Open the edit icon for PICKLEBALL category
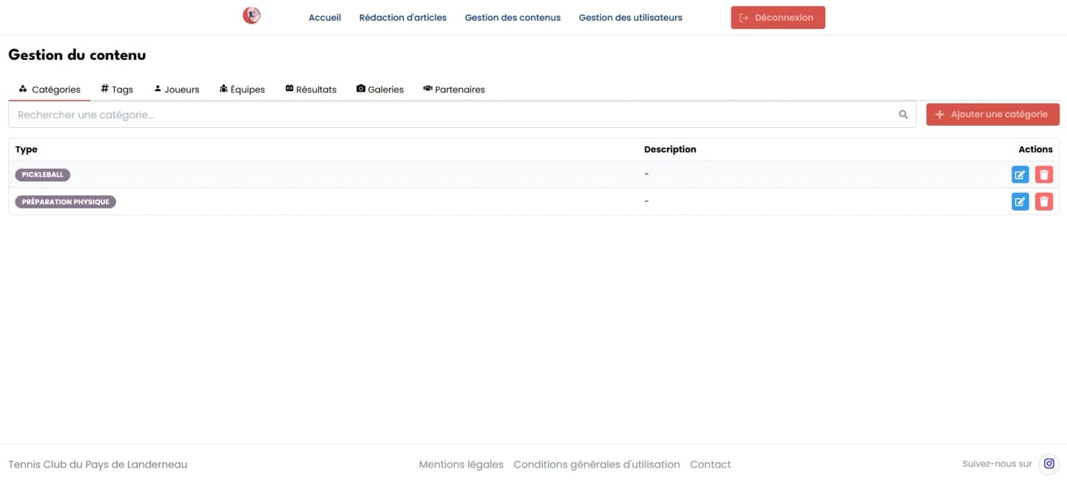The height and width of the screenshot is (483, 1067). [x=1019, y=174]
